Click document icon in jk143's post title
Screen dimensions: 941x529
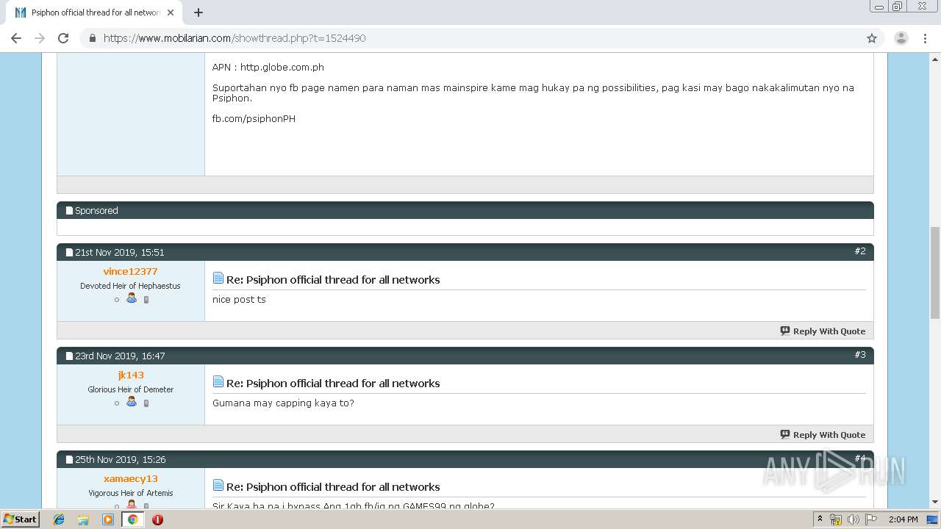[x=218, y=382]
